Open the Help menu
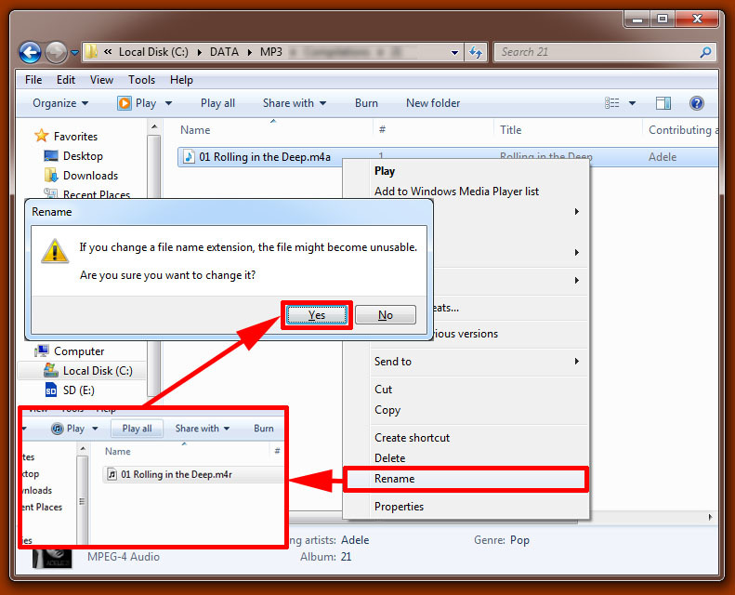Screen dimensions: 735x595 click(x=181, y=80)
